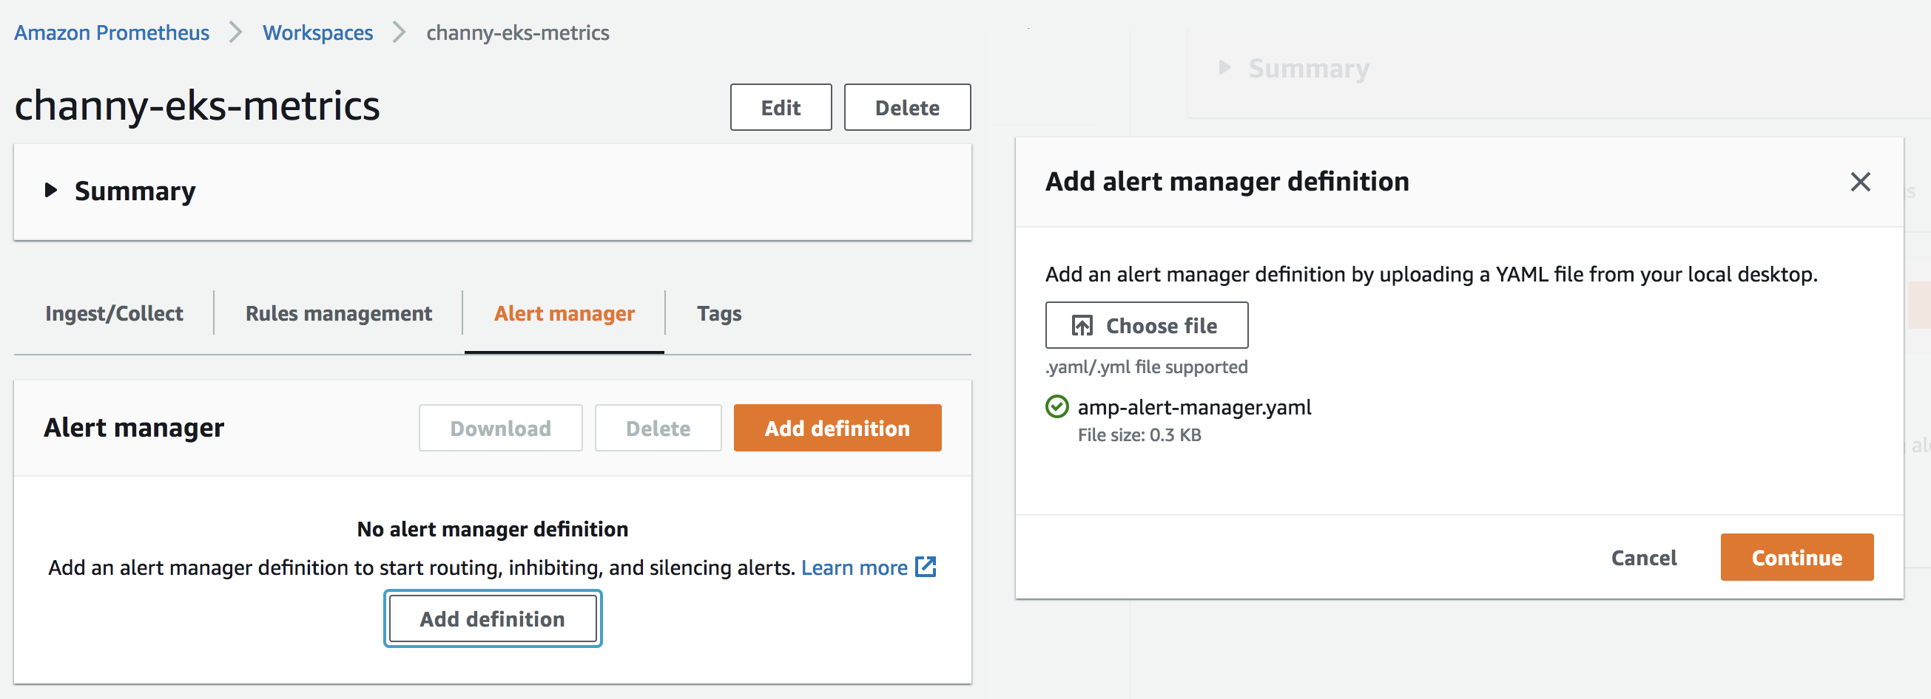Click the breadcrumb chevron after Amazon Prometheus
The height and width of the screenshot is (699, 1931).
point(235,33)
